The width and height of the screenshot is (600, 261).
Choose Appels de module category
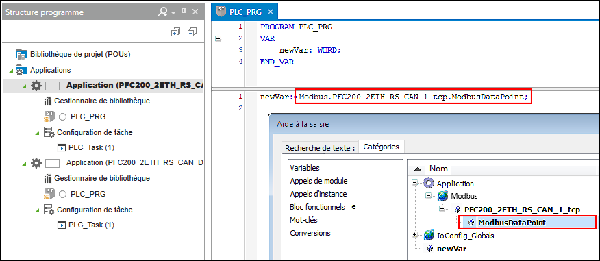coord(318,181)
